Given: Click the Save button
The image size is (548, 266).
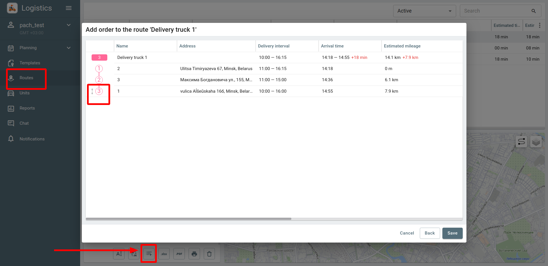Looking at the screenshot, I should click(452, 233).
